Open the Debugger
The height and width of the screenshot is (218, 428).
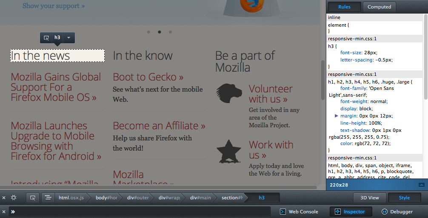[397, 212]
